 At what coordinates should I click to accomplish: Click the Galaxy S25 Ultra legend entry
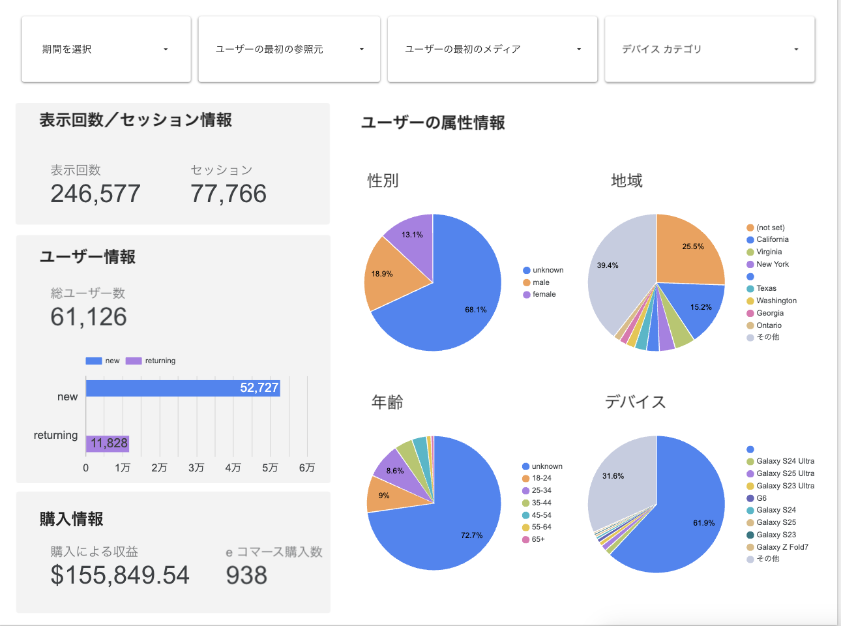tap(780, 473)
